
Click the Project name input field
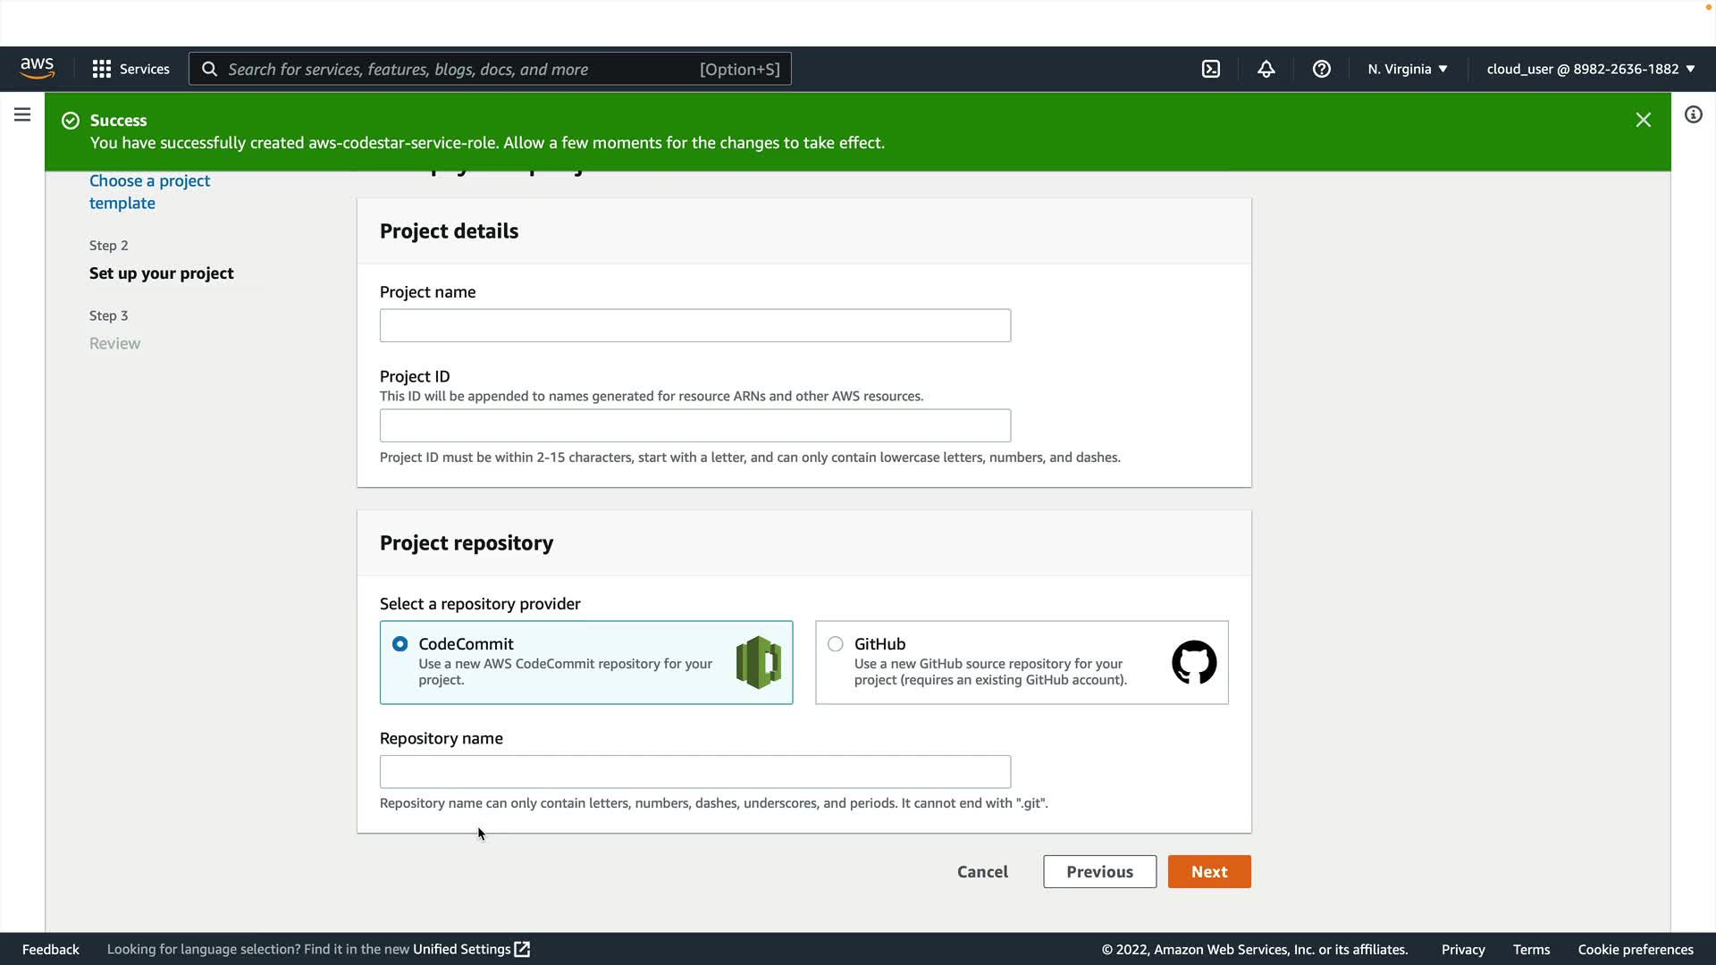pyautogui.click(x=694, y=325)
